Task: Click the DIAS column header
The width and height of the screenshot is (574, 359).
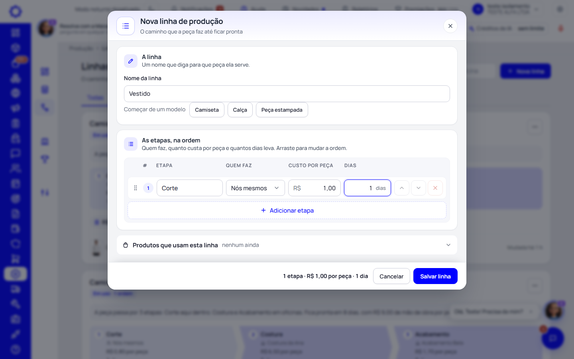Action: click(x=350, y=166)
